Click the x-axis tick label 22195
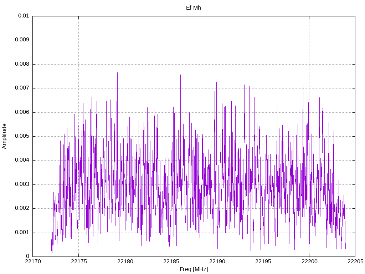The height and width of the screenshot is (274, 365). (263, 262)
